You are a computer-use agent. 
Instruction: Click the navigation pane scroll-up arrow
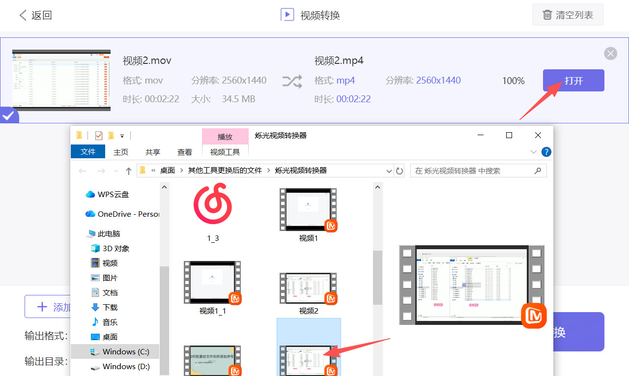pos(165,187)
